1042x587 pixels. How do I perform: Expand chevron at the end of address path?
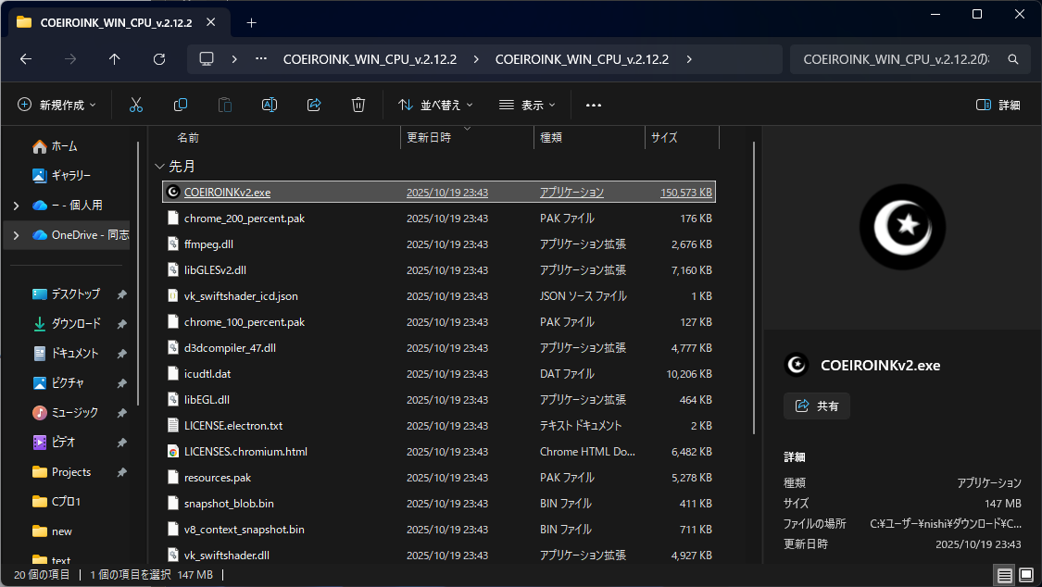tap(689, 59)
